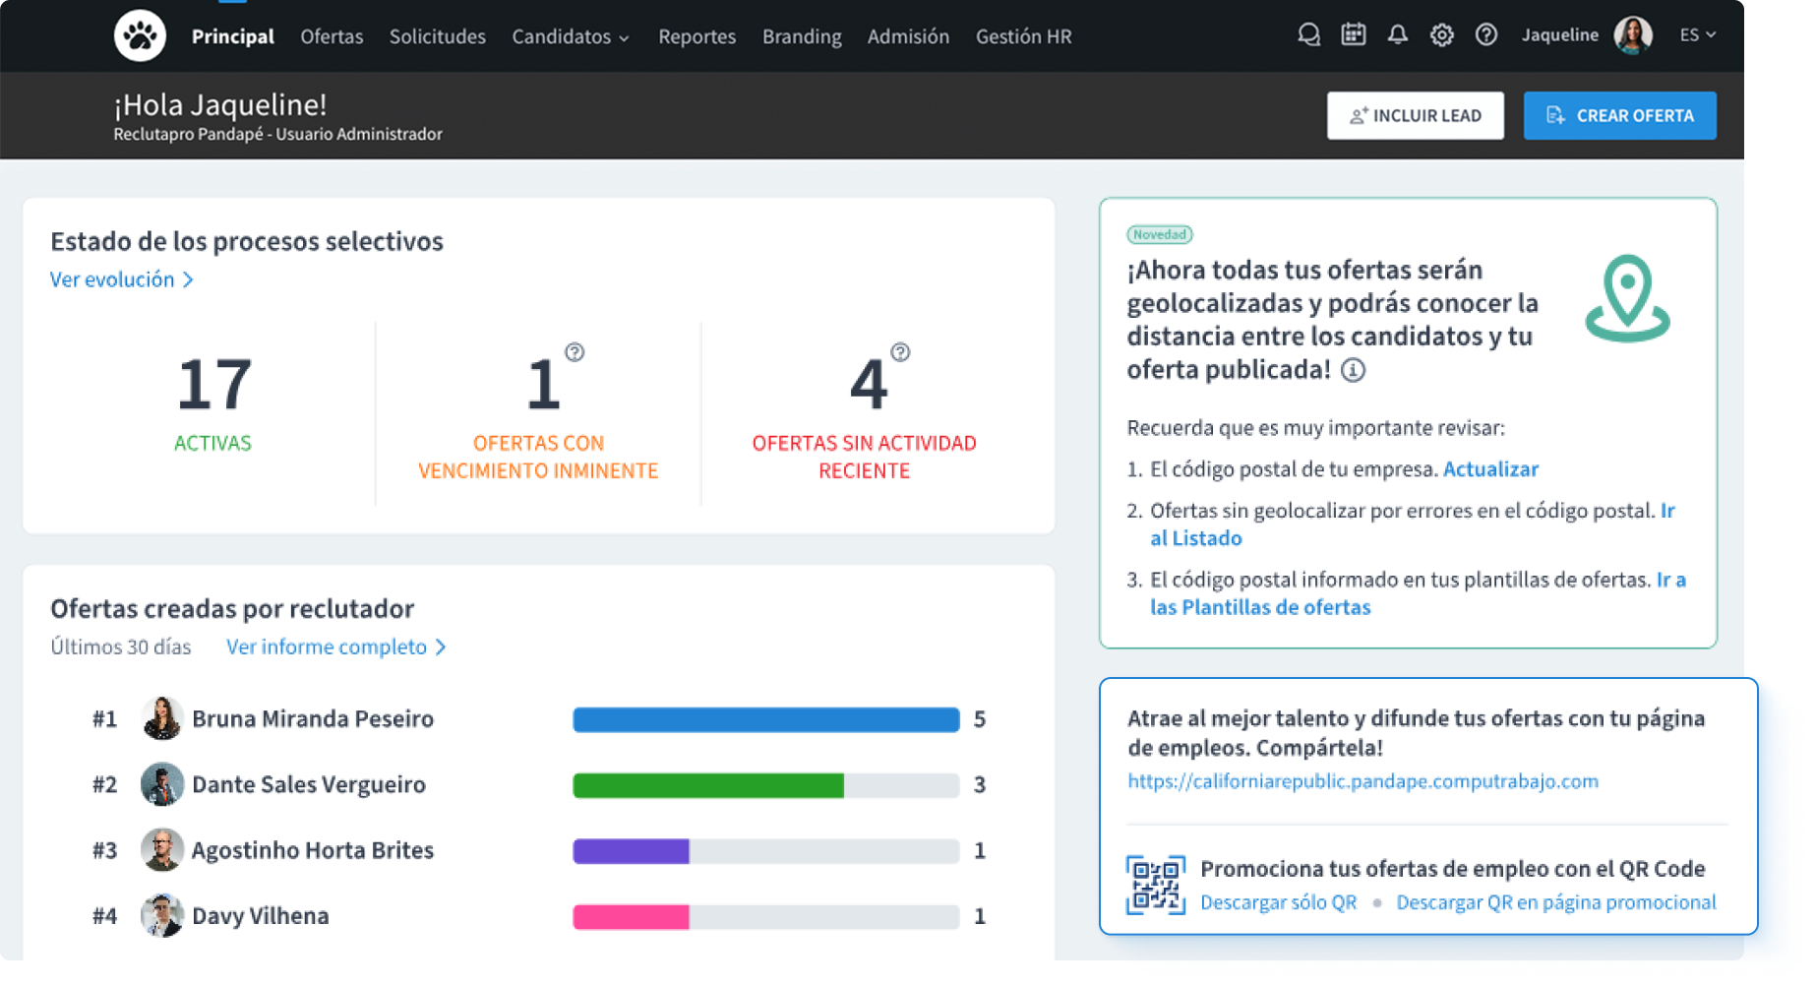Click Jaqueline's profile avatar
1816x987 pixels.
point(1633,35)
